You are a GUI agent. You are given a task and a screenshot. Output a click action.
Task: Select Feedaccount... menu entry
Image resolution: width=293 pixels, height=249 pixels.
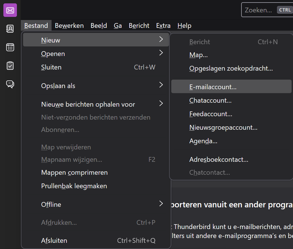tap(211, 114)
